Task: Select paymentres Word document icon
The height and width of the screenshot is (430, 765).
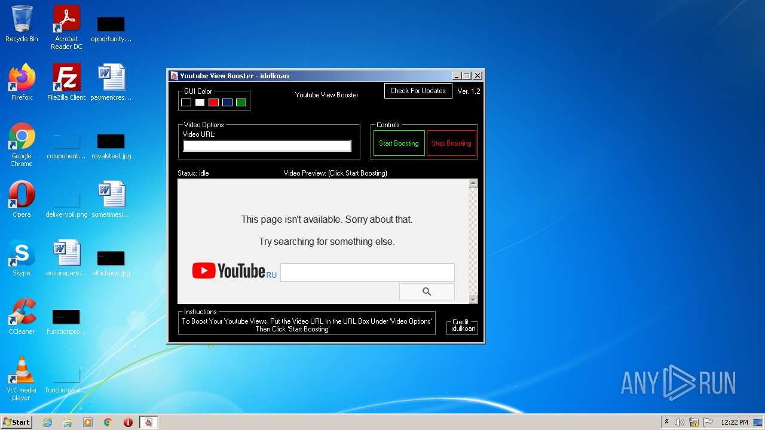Action: (111, 82)
